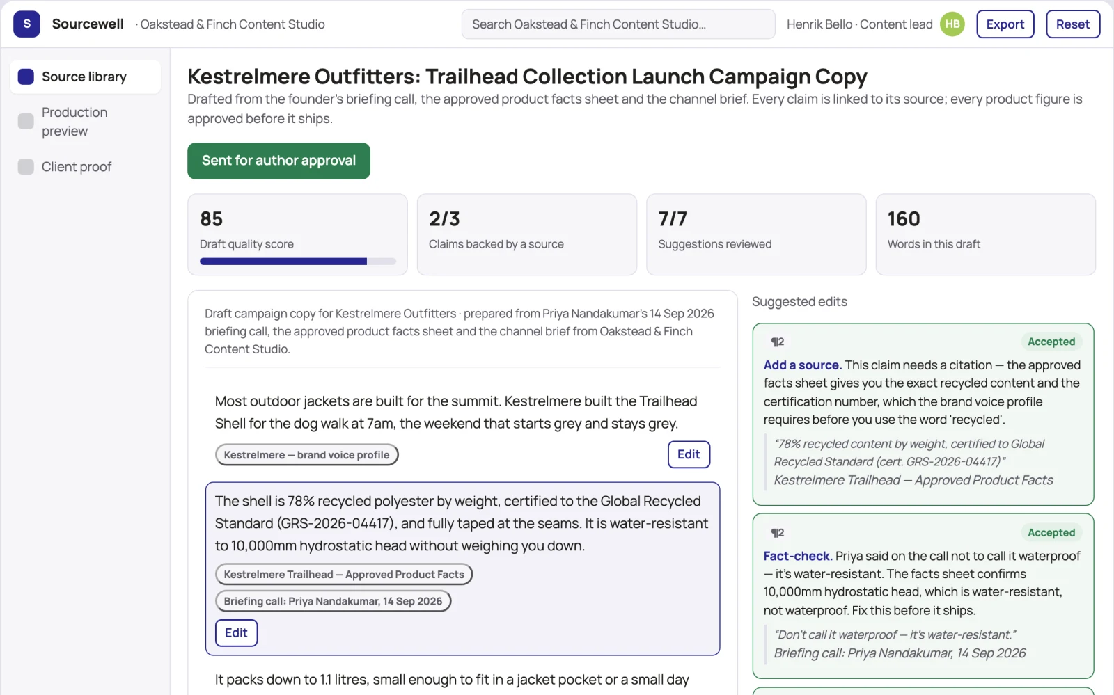Open Kestrelmere Trailhead Approved Product Facts chip
1114x695 pixels.
coord(344,575)
